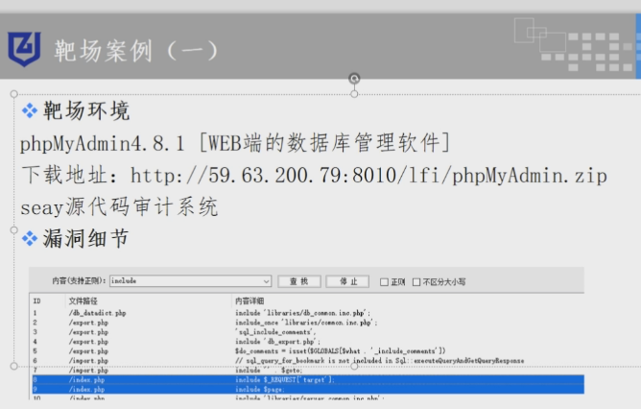Click the slide title 靶场案例（一）
Viewport: 641px width, 409px height.
tap(135, 51)
